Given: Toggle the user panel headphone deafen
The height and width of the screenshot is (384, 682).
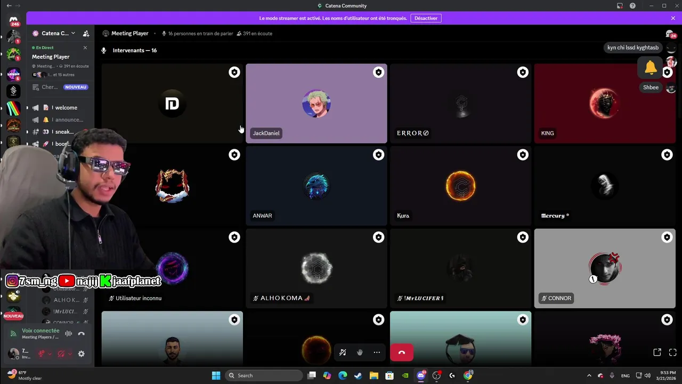Looking at the screenshot, I should point(61,354).
